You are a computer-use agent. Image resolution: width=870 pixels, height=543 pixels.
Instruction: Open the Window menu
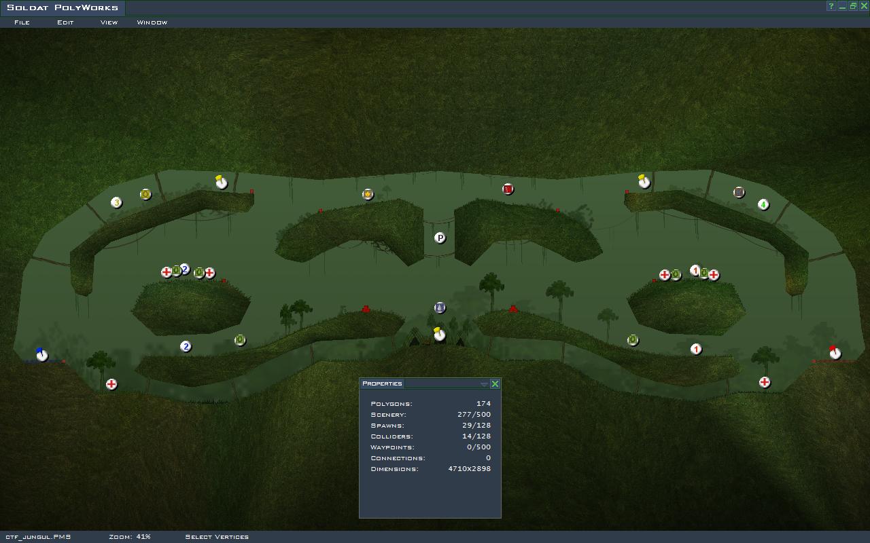[x=152, y=22]
